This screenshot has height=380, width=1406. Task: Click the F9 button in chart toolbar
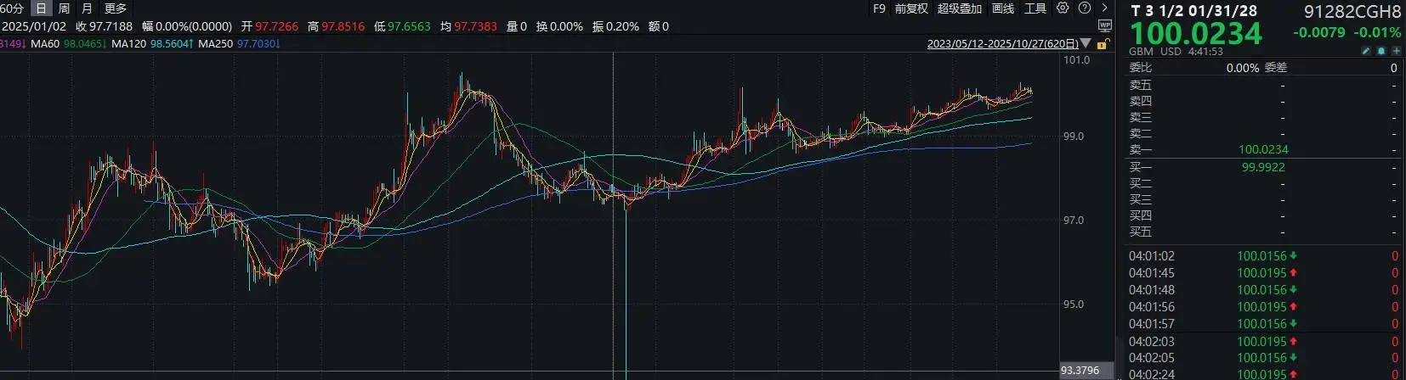(879, 8)
